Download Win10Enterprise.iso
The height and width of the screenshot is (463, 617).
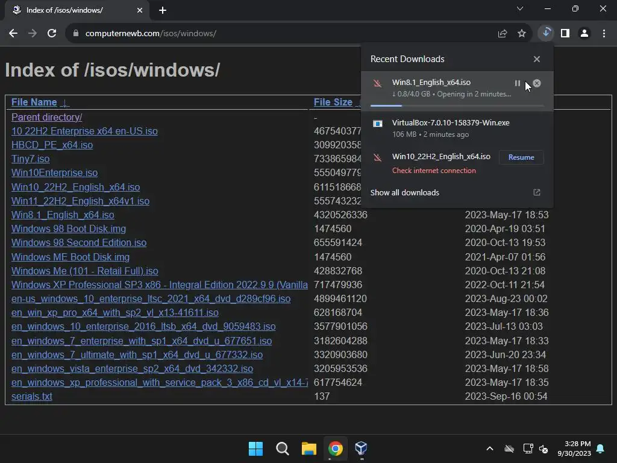coord(54,173)
